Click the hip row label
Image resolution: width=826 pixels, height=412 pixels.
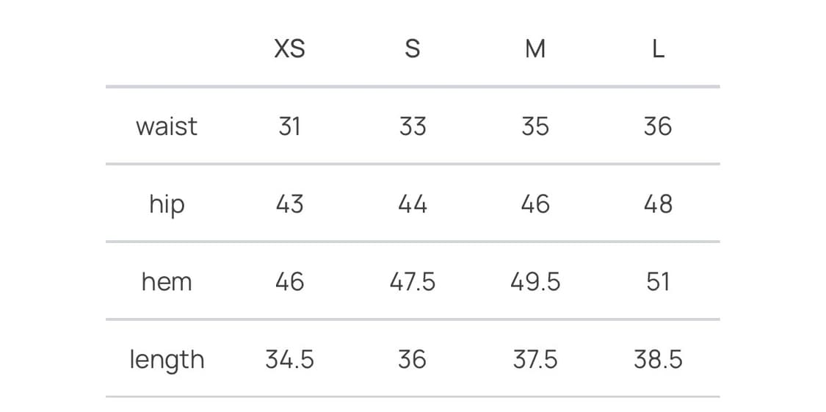click(x=167, y=204)
